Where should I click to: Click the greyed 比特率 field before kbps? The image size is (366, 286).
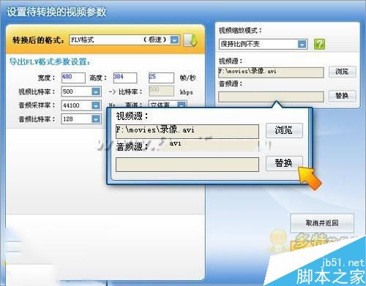[161, 91]
